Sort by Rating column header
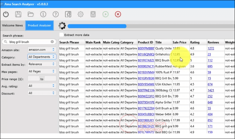This screenshot has height=139, width=235. point(198,42)
